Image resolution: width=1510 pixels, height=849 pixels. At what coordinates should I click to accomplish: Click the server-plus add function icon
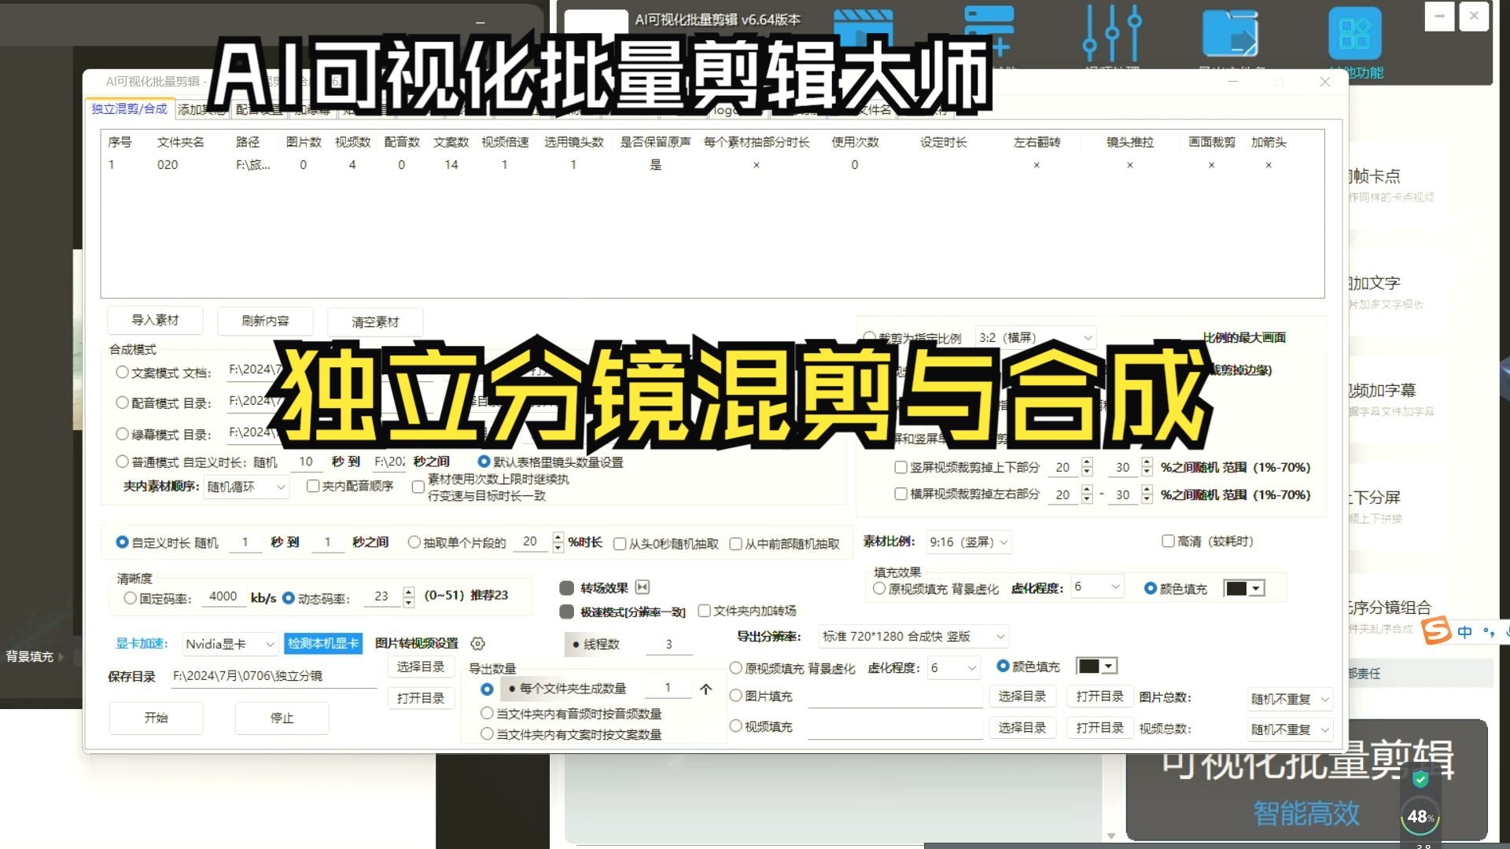tap(989, 31)
